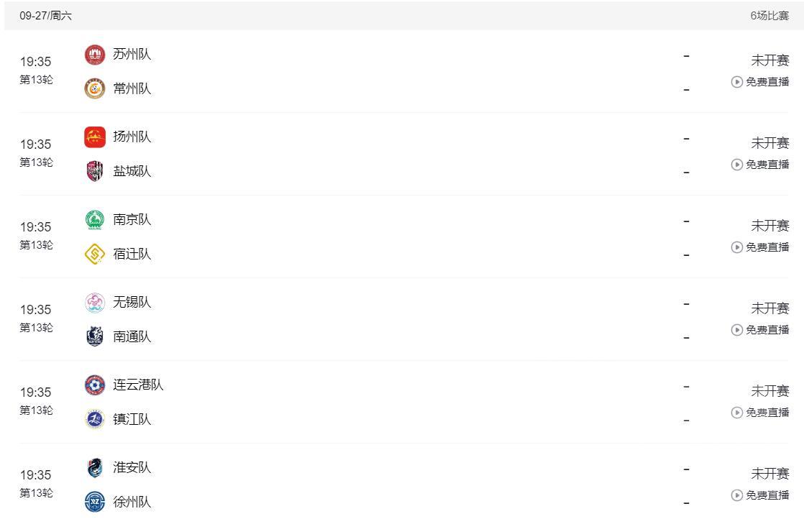Open the 连云港队 team name link

point(138,385)
